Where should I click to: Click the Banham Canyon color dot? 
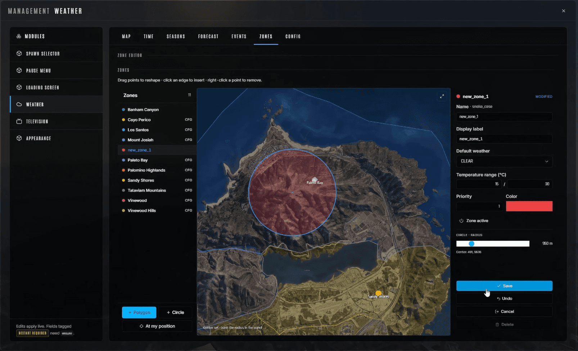[x=123, y=110]
